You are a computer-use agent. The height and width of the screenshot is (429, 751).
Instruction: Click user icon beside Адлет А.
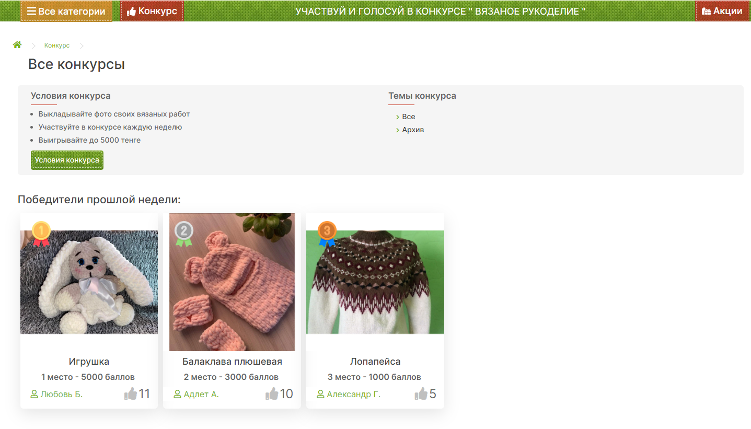click(178, 394)
